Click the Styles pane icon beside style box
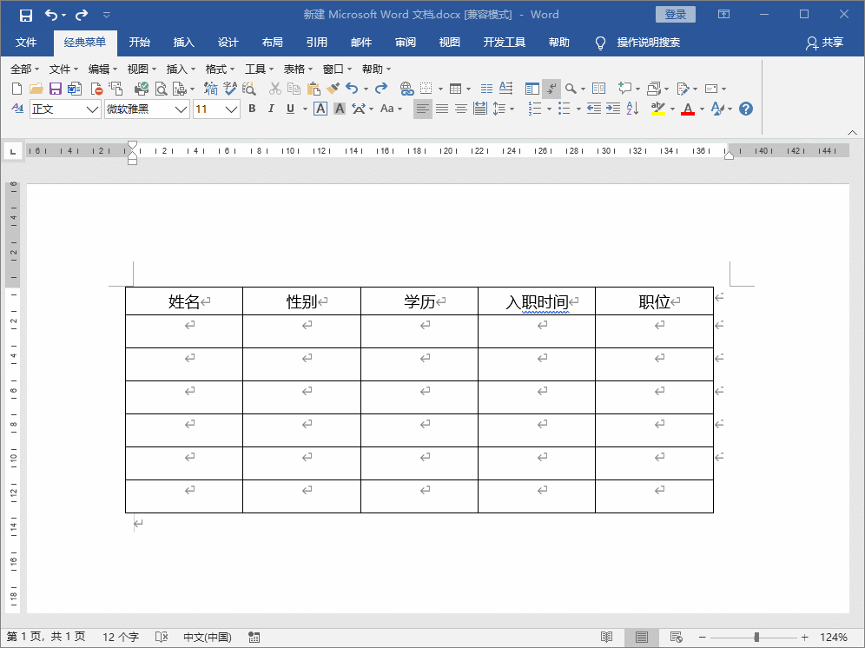 [17, 109]
